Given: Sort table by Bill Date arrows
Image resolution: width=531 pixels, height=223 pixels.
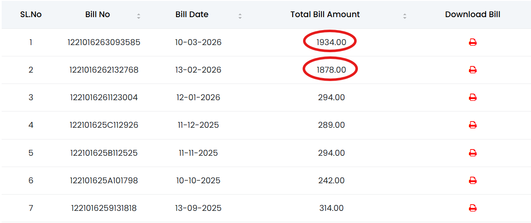Looking at the screenshot, I should 240,16.
